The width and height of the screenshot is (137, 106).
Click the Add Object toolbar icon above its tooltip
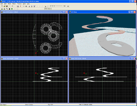coord(45,6)
